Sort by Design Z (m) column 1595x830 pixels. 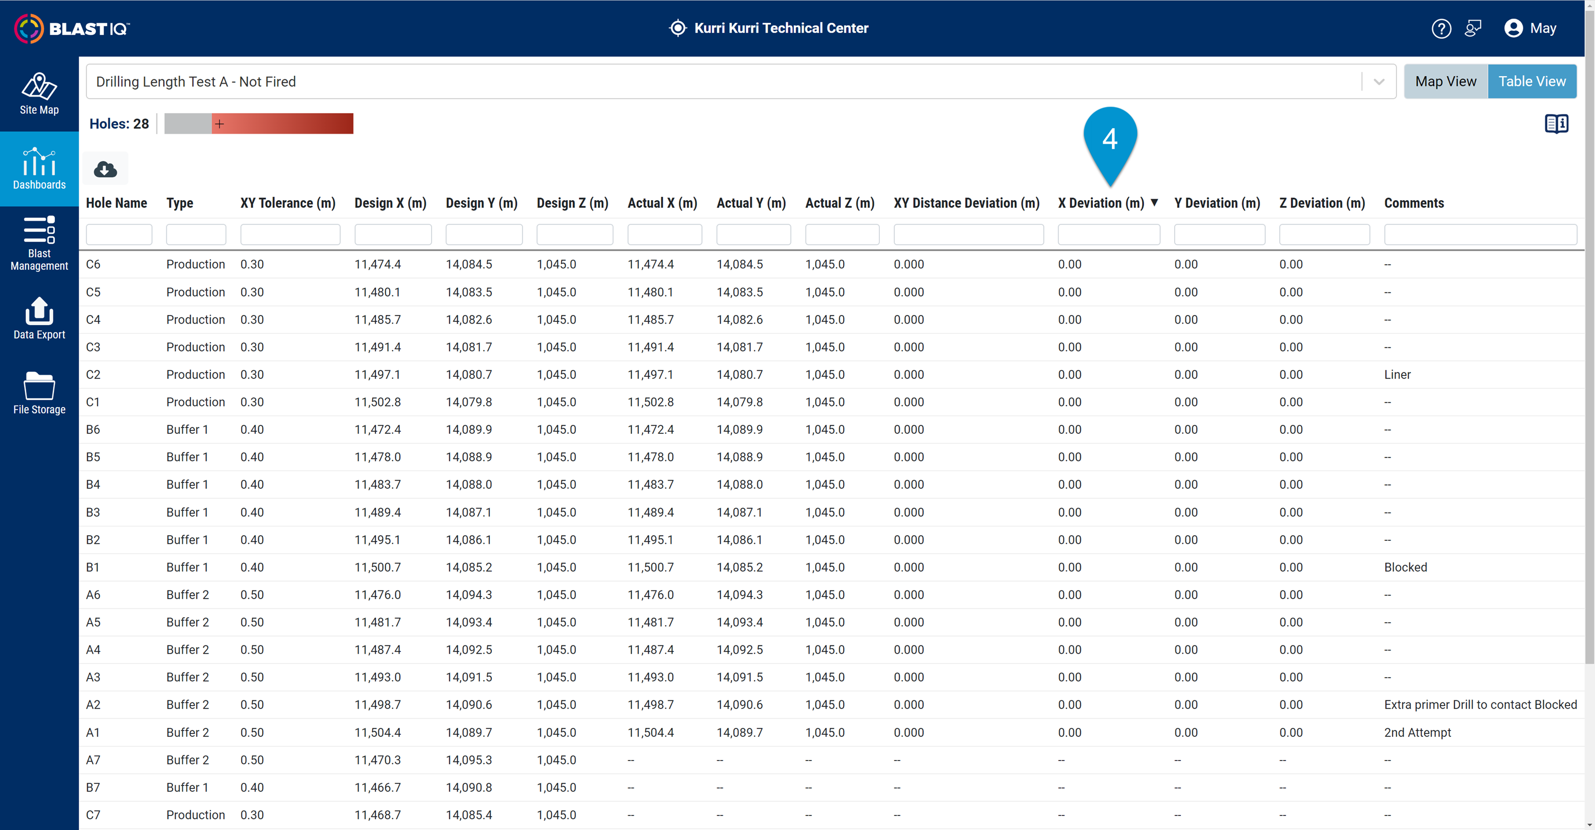coord(573,203)
